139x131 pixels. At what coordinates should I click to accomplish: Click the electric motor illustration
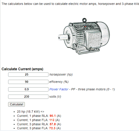point(84,36)
